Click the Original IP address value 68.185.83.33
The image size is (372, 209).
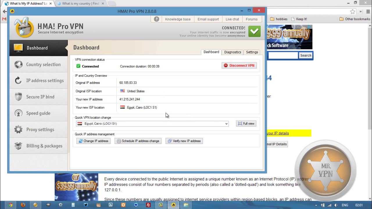click(x=128, y=83)
